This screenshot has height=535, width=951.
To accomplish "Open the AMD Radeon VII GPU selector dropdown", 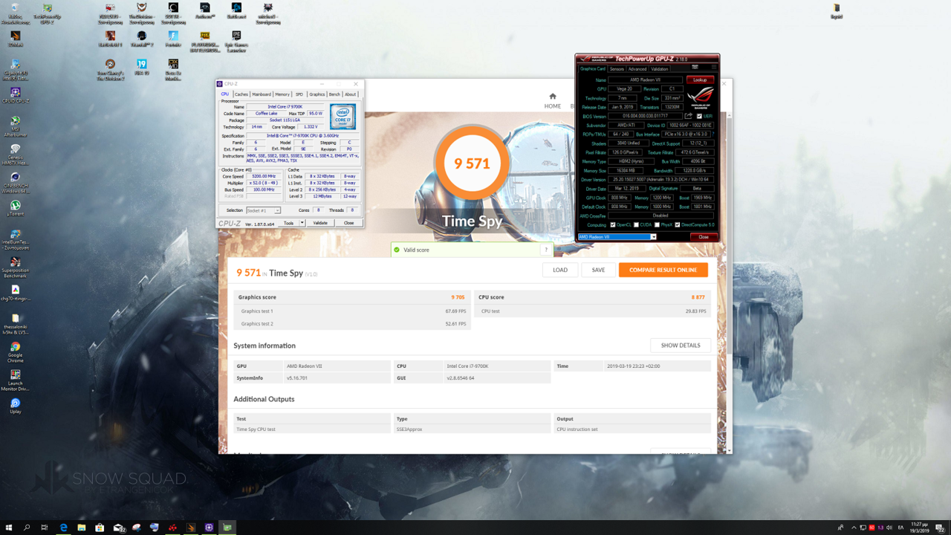I will [x=617, y=237].
